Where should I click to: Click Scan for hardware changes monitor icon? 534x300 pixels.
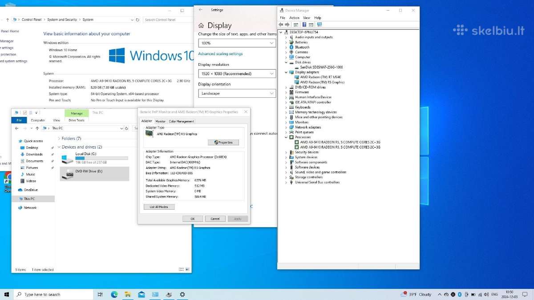click(x=319, y=24)
